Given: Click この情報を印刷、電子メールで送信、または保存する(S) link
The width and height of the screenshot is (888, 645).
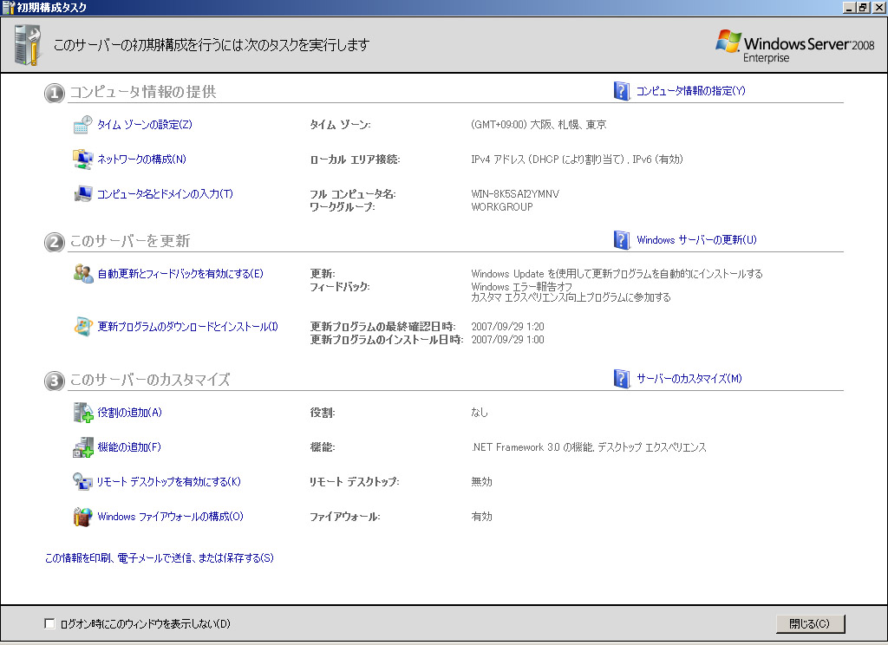Looking at the screenshot, I should coord(160,557).
